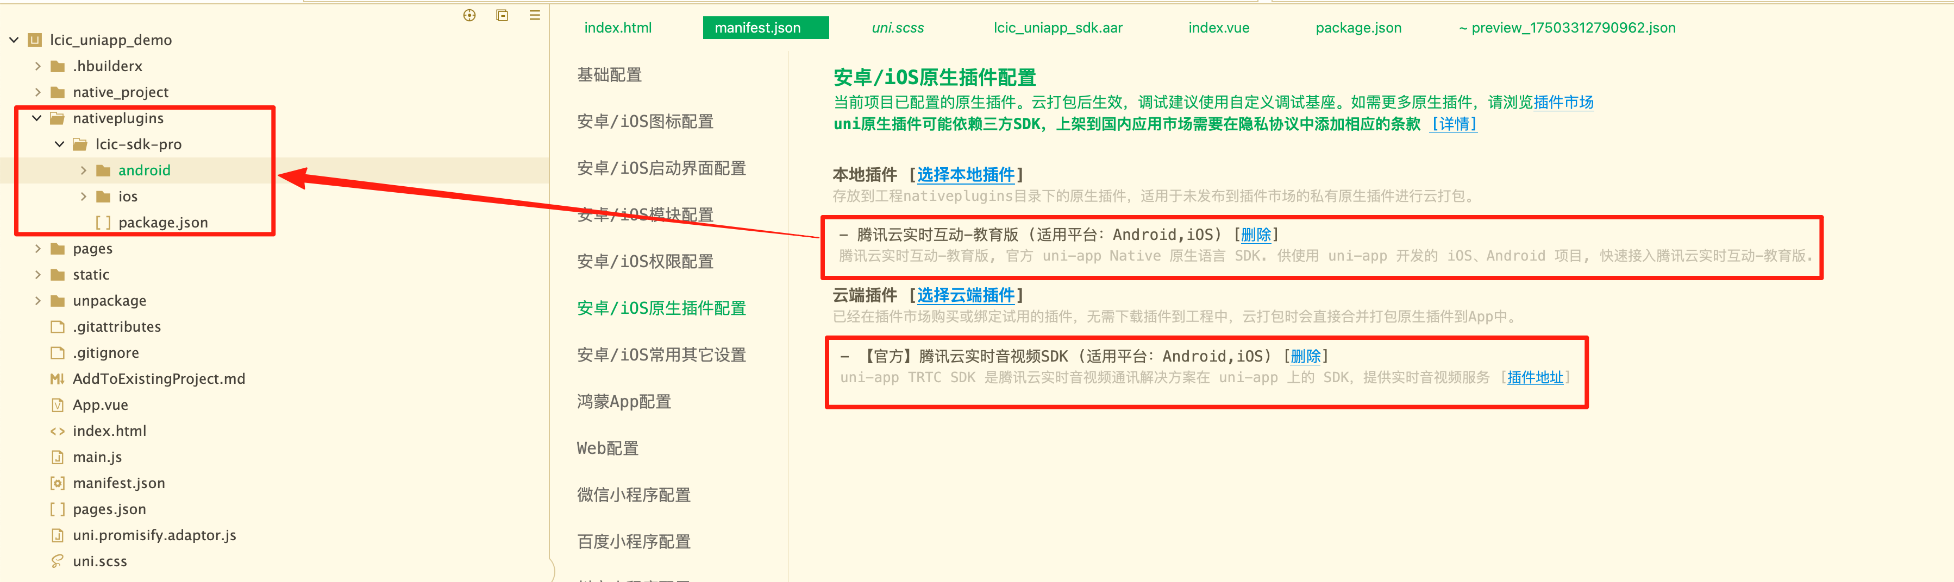1954x582 pixels.
Task: Click the brackets icon of nativeplugins package.json
Action: pyautogui.click(x=103, y=223)
